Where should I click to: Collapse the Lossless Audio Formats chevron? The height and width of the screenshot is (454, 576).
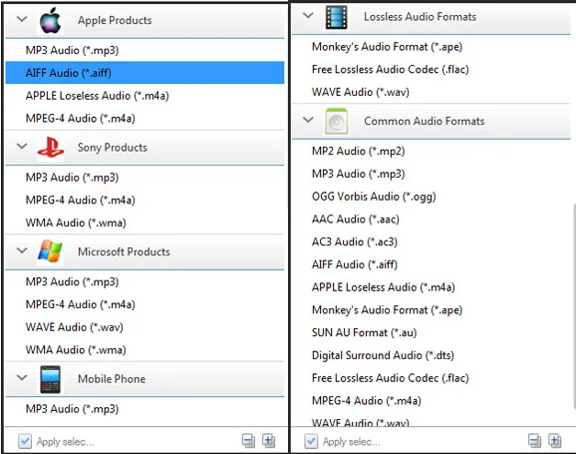pyautogui.click(x=308, y=15)
